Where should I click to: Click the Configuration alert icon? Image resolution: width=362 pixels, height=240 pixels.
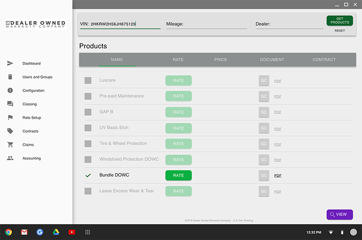[x=10, y=90]
